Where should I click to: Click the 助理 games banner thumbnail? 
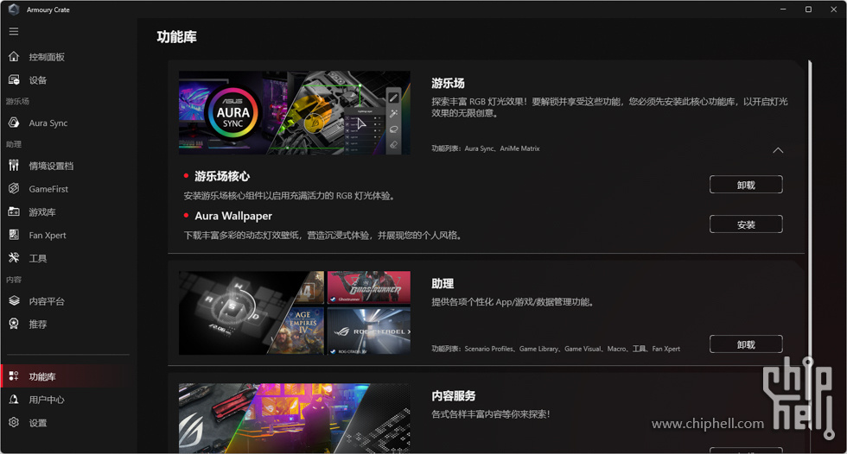295,312
